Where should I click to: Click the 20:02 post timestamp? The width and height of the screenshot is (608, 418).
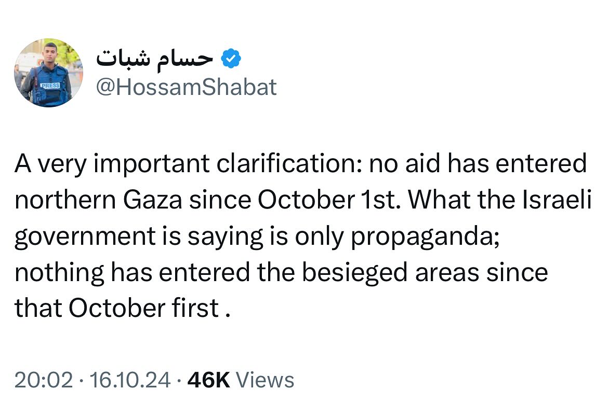pos(43,380)
